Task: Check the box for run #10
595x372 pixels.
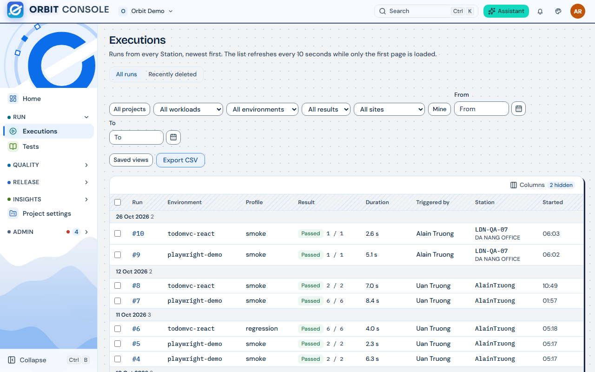Action: pyautogui.click(x=118, y=233)
